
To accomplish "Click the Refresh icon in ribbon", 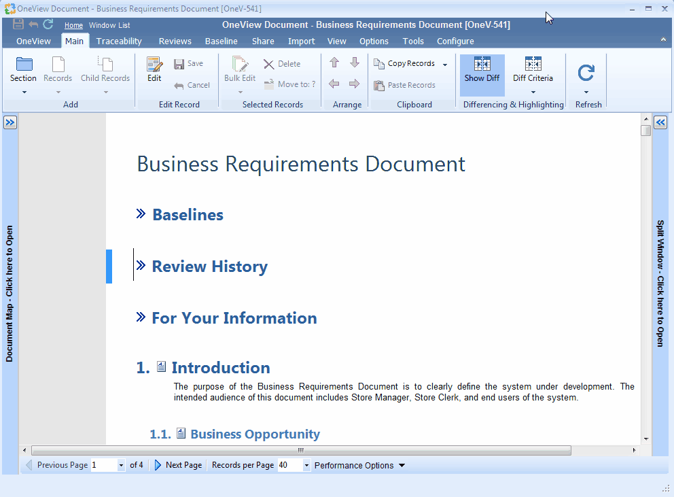I will pos(586,73).
